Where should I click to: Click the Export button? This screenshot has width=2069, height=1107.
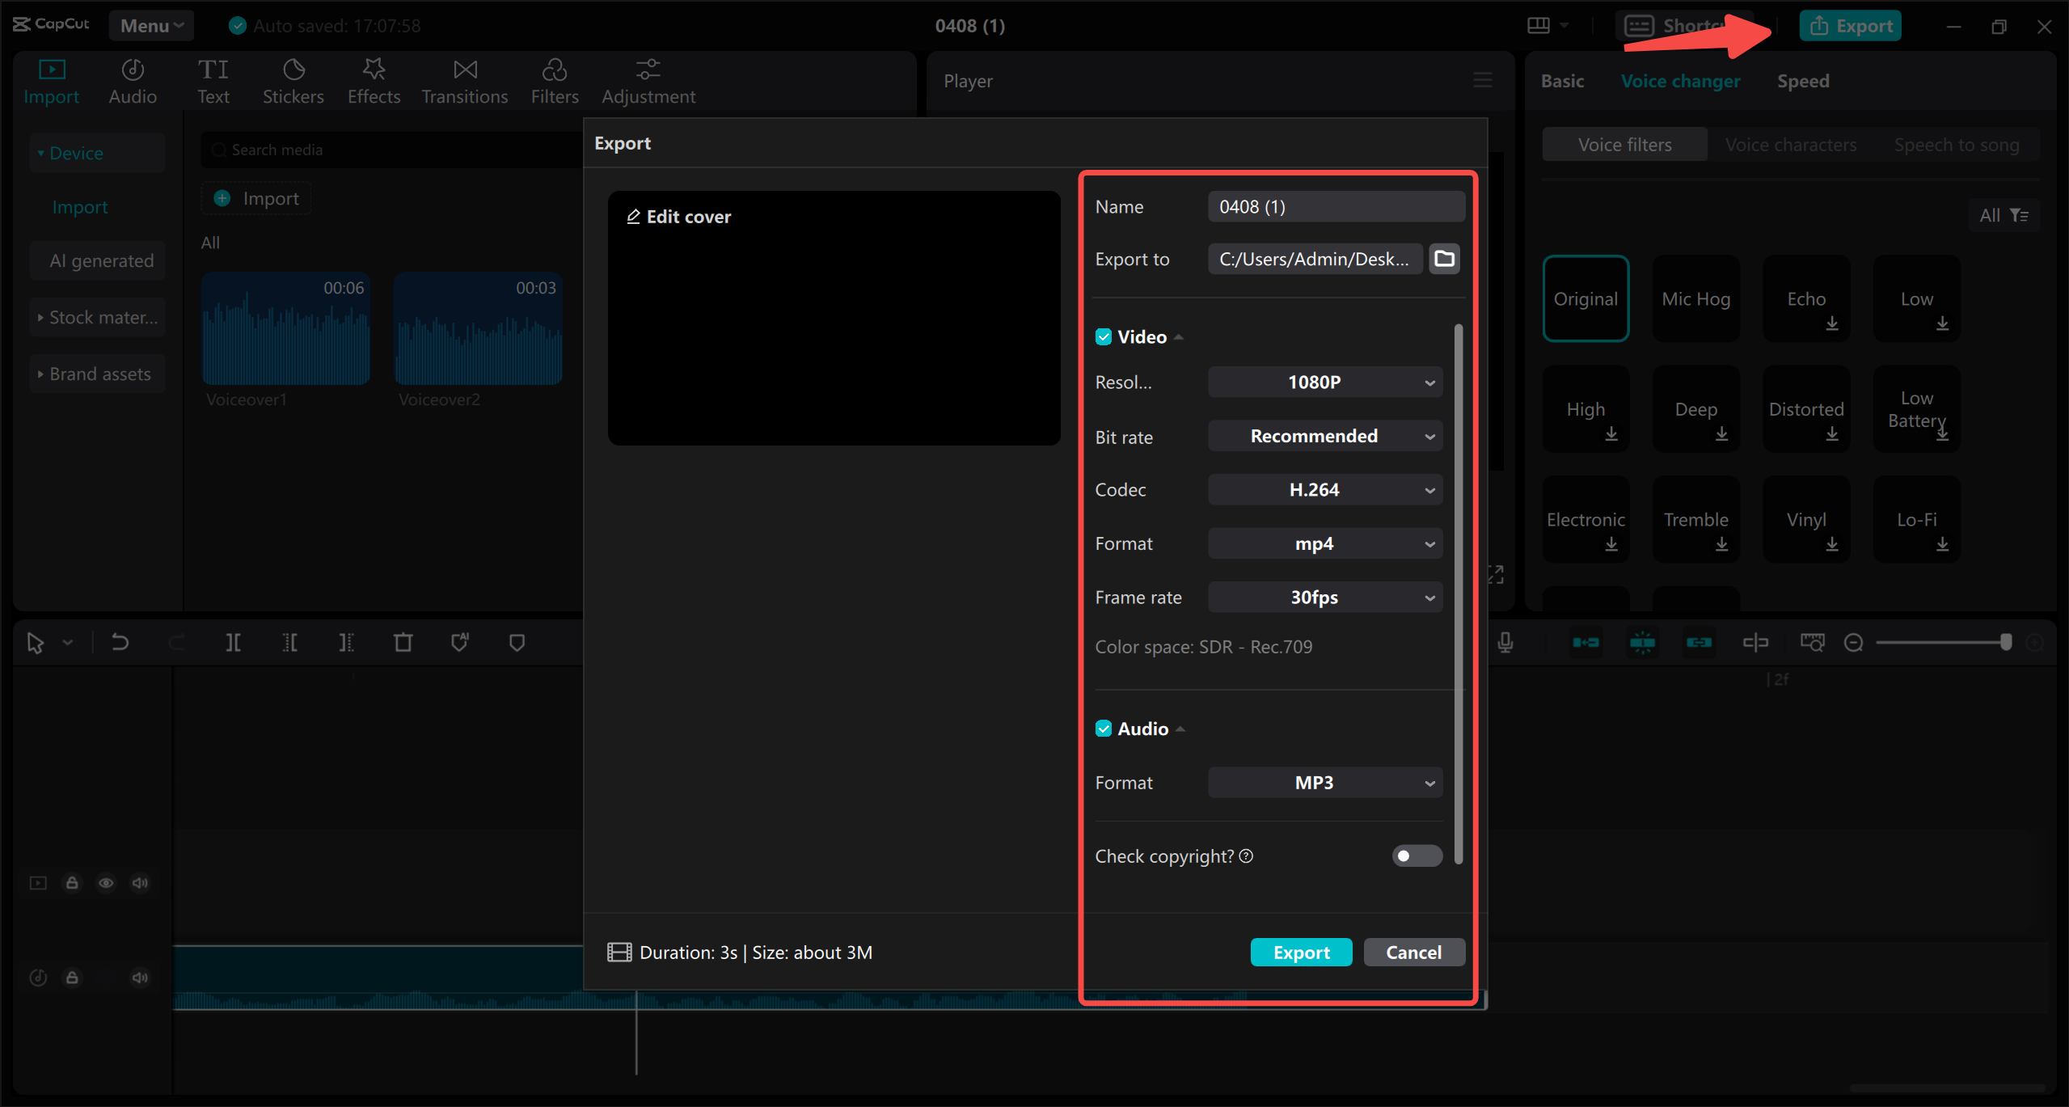1302,953
